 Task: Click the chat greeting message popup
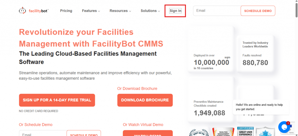point(261,107)
